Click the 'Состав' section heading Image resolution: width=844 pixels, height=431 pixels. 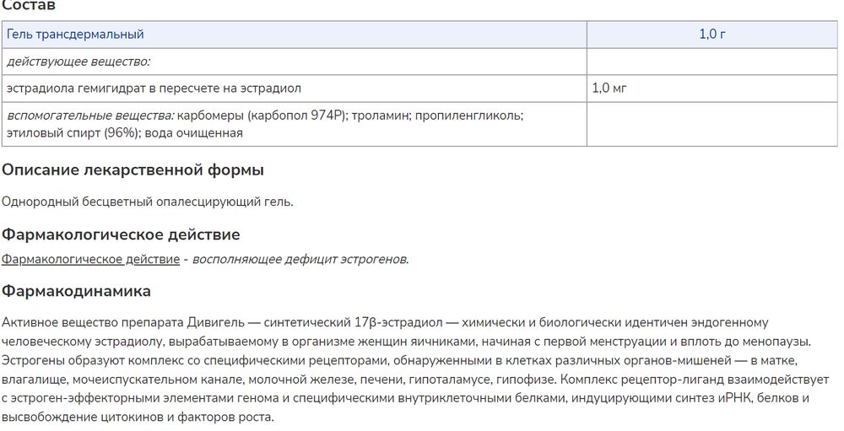point(29,6)
